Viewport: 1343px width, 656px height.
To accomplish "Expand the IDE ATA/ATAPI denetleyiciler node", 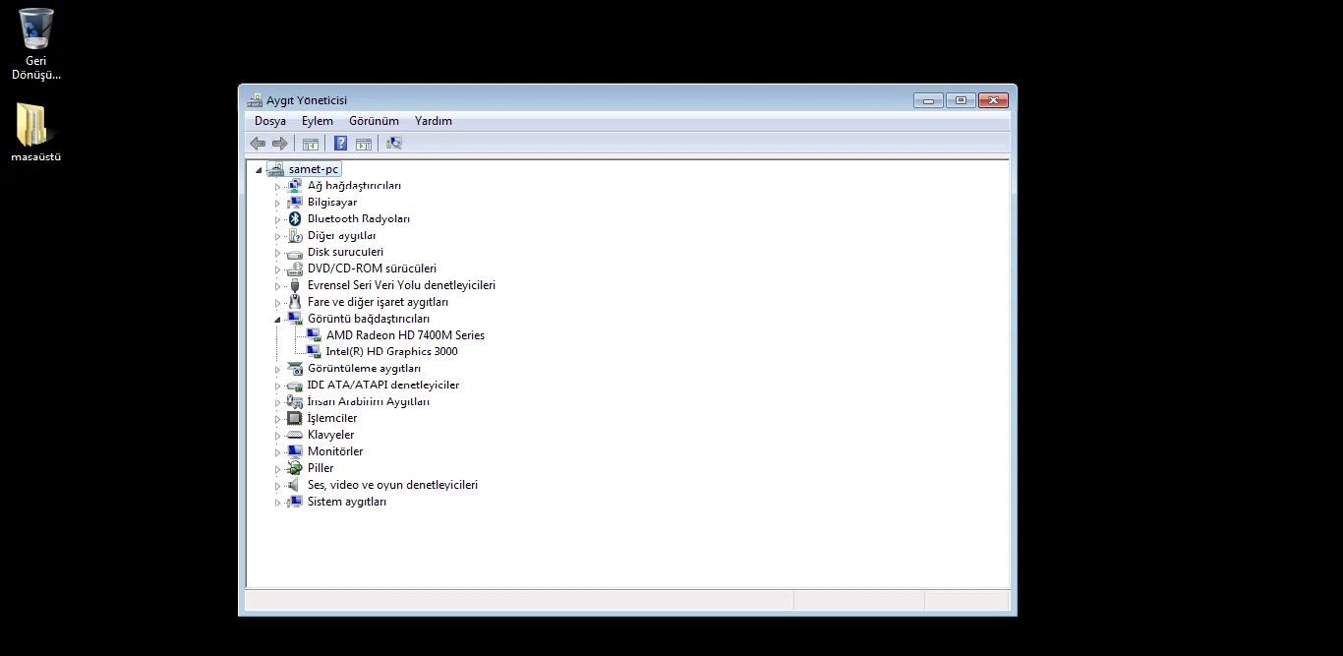I will coord(277,387).
